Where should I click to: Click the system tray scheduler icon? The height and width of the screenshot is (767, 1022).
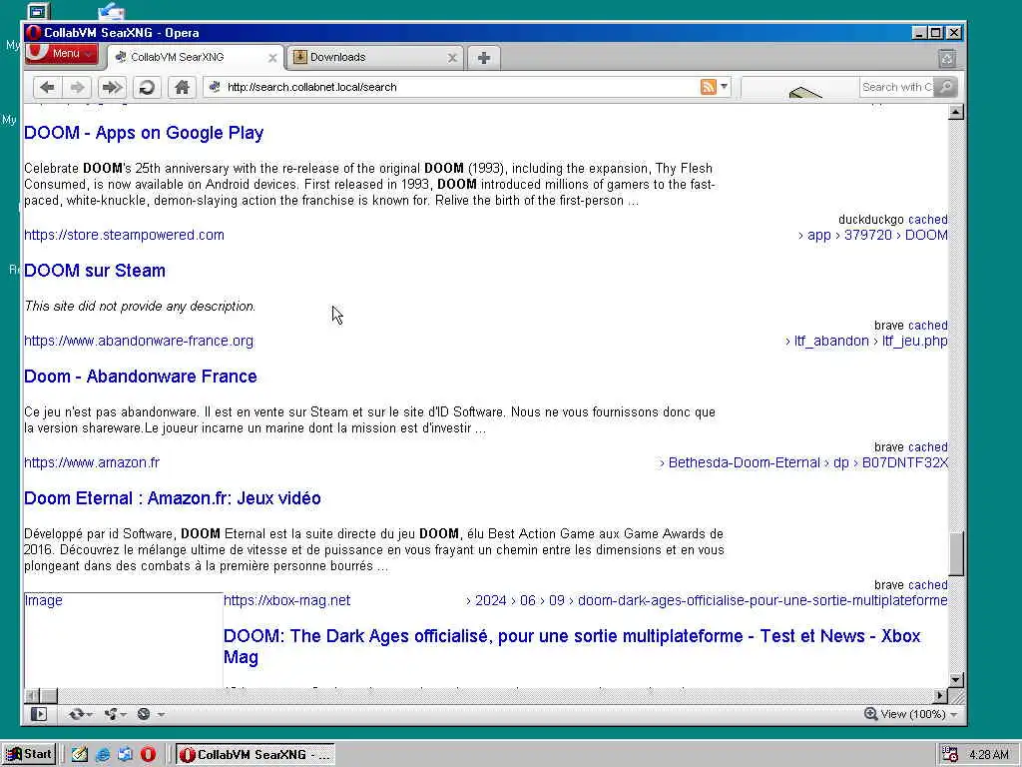tap(950, 755)
